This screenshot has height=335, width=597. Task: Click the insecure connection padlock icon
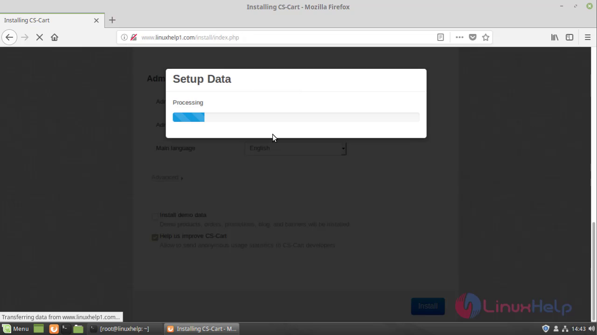133,37
